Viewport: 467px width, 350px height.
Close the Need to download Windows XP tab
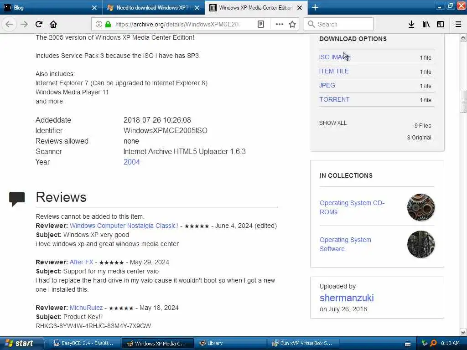pos(197,8)
